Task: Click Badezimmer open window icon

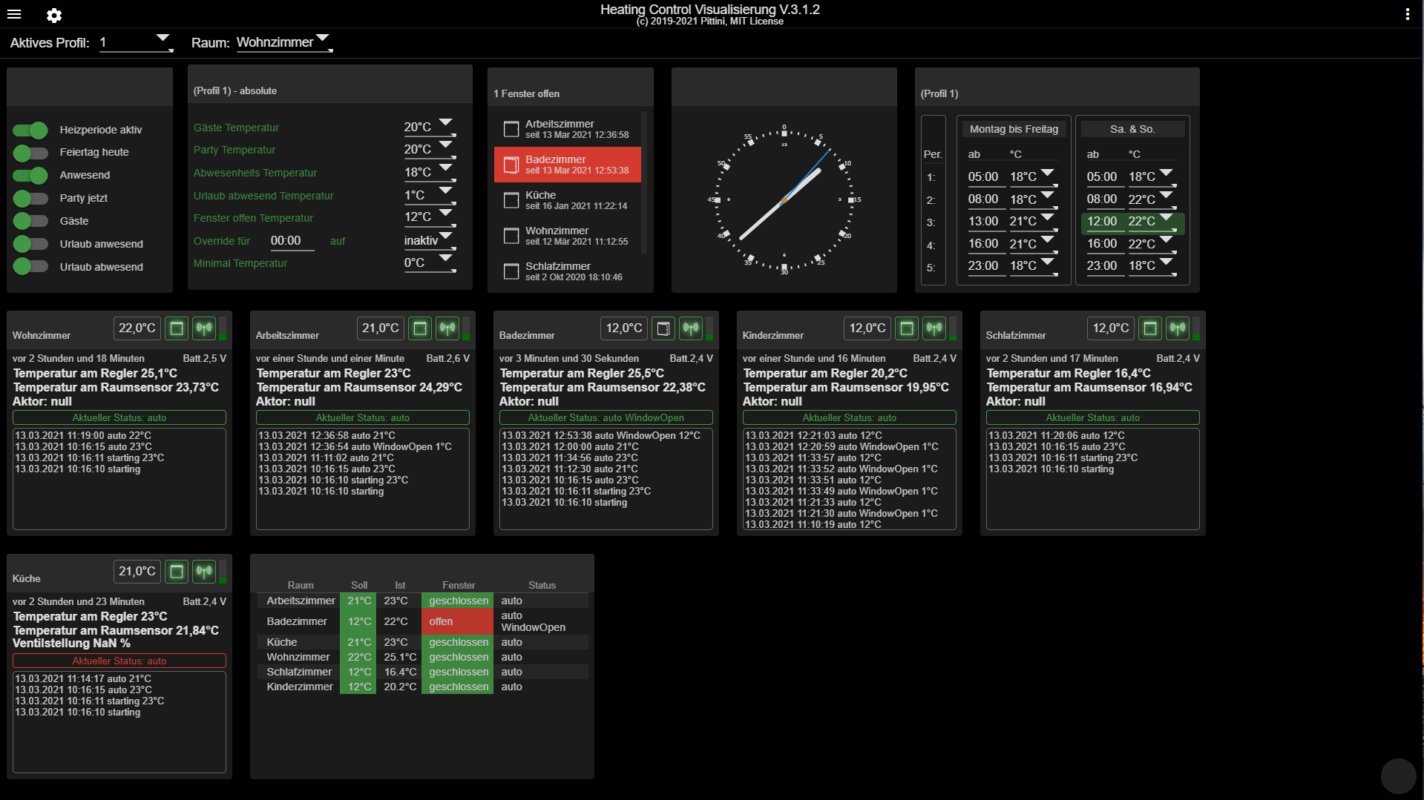Action: pyautogui.click(x=663, y=328)
